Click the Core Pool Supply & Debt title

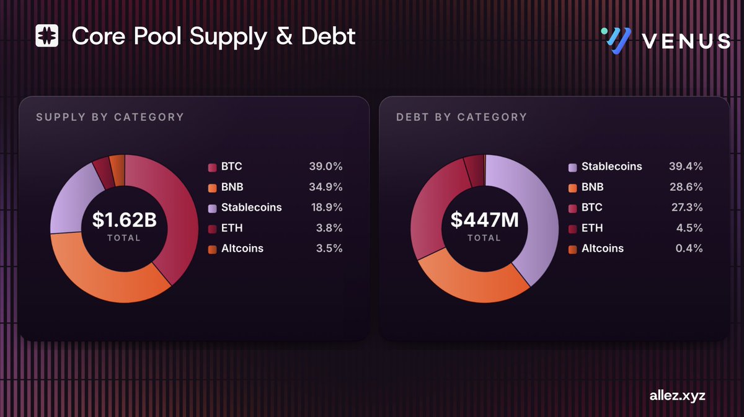click(214, 37)
